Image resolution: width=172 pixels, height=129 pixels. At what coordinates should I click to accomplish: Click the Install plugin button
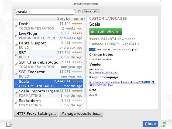(x=105, y=31)
